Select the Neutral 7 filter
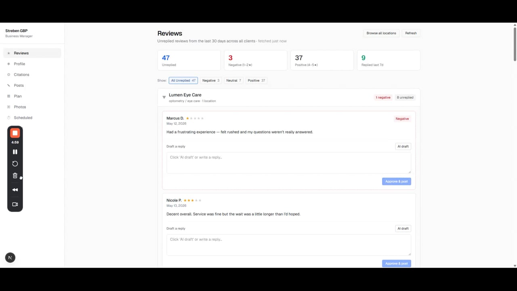Image resolution: width=517 pixels, height=291 pixels. coord(233,80)
